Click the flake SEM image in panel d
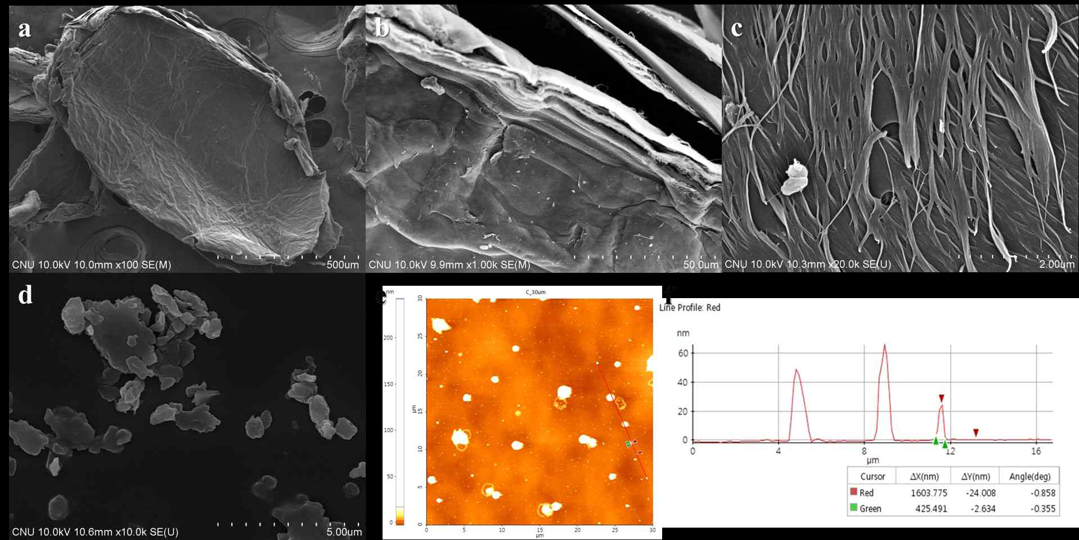1079x540 pixels. click(187, 407)
